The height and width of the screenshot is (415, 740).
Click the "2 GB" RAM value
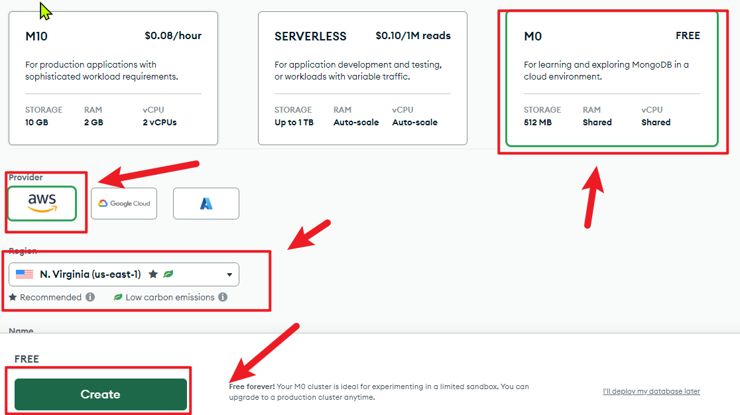pos(93,122)
